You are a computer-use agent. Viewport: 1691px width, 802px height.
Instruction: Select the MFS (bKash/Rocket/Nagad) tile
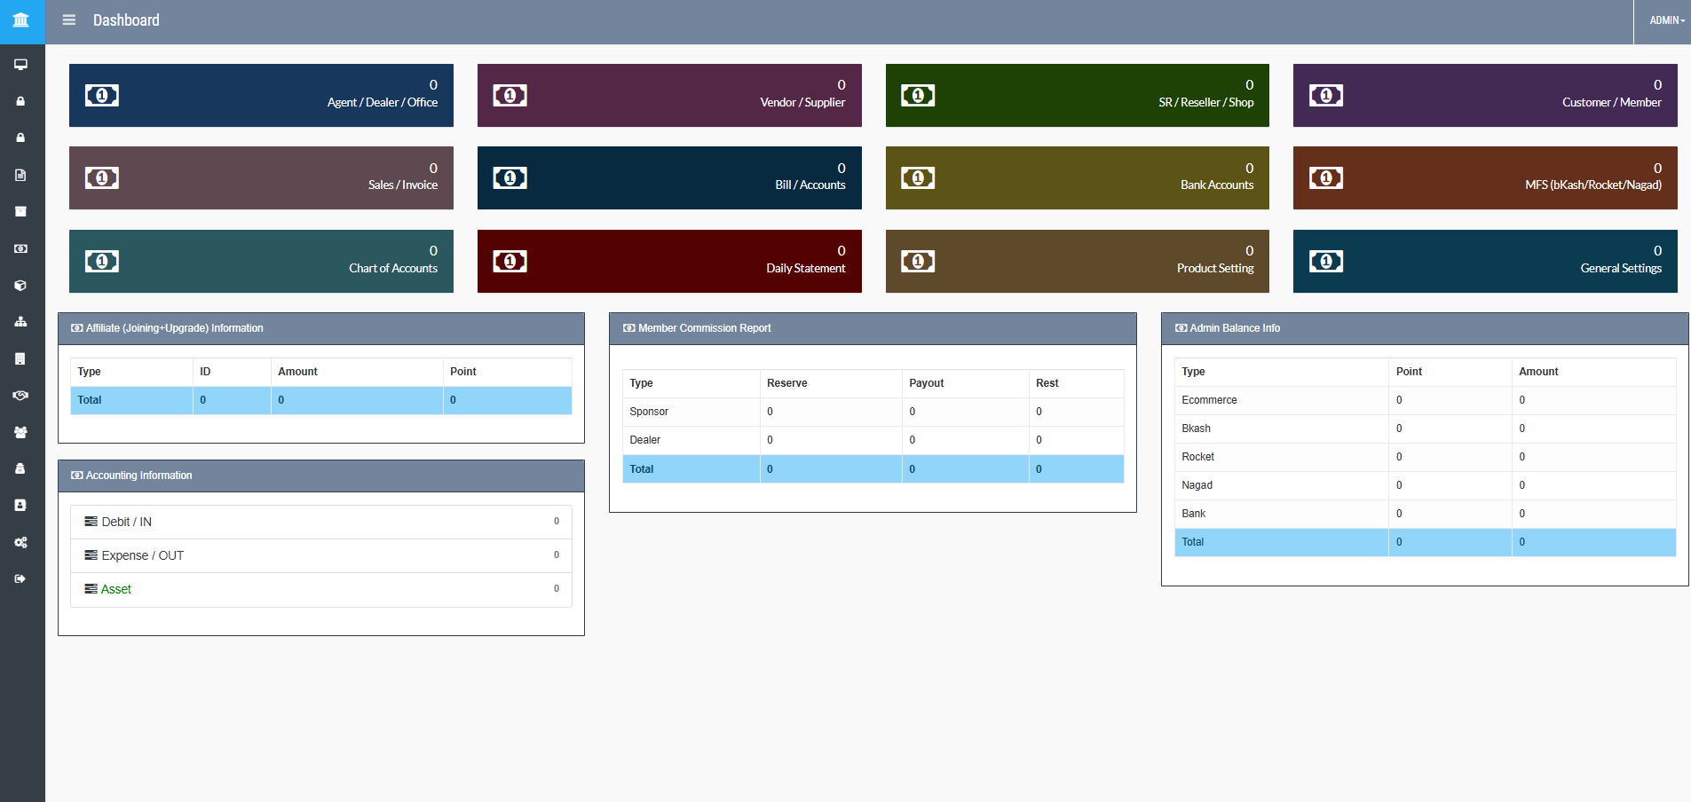point(1485,177)
